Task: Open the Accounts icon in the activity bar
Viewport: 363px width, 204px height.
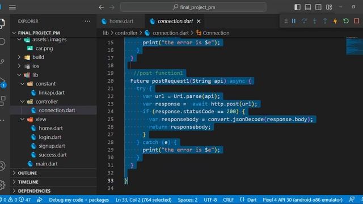Action: click(x=2, y=166)
